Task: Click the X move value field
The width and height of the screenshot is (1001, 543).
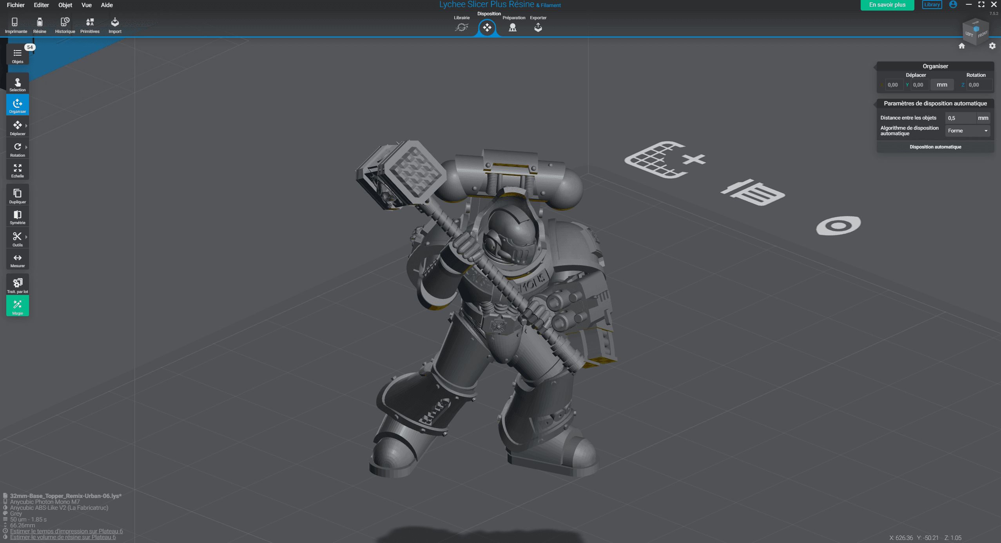Action: click(x=894, y=85)
